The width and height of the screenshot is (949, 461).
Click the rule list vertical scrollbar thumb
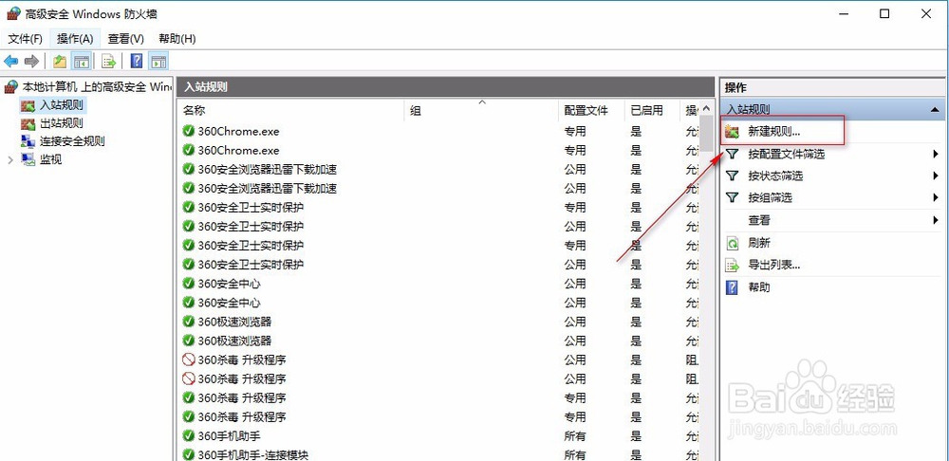(x=706, y=135)
